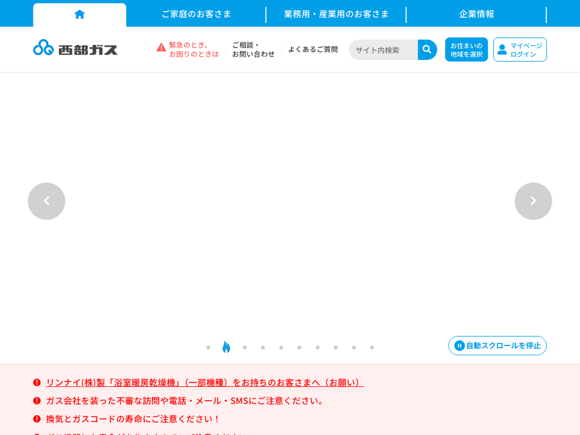Click the Saibu Gas logo

[75, 48]
